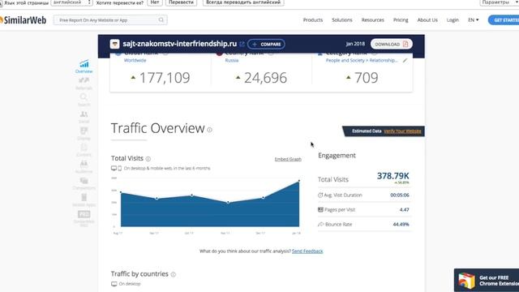This screenshot has height=292, width=519.
Task: Click the SimilarWeb logo
Action: (x=24, y=19)
